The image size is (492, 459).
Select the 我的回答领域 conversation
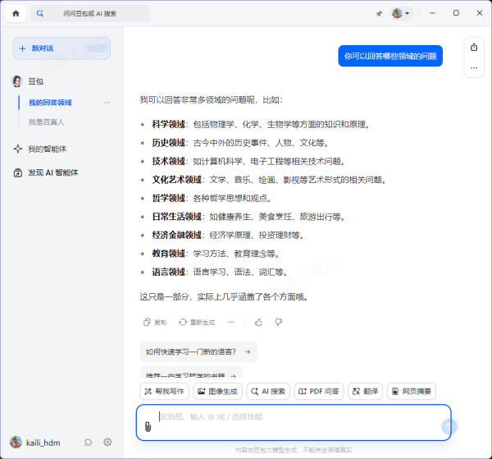51,103
